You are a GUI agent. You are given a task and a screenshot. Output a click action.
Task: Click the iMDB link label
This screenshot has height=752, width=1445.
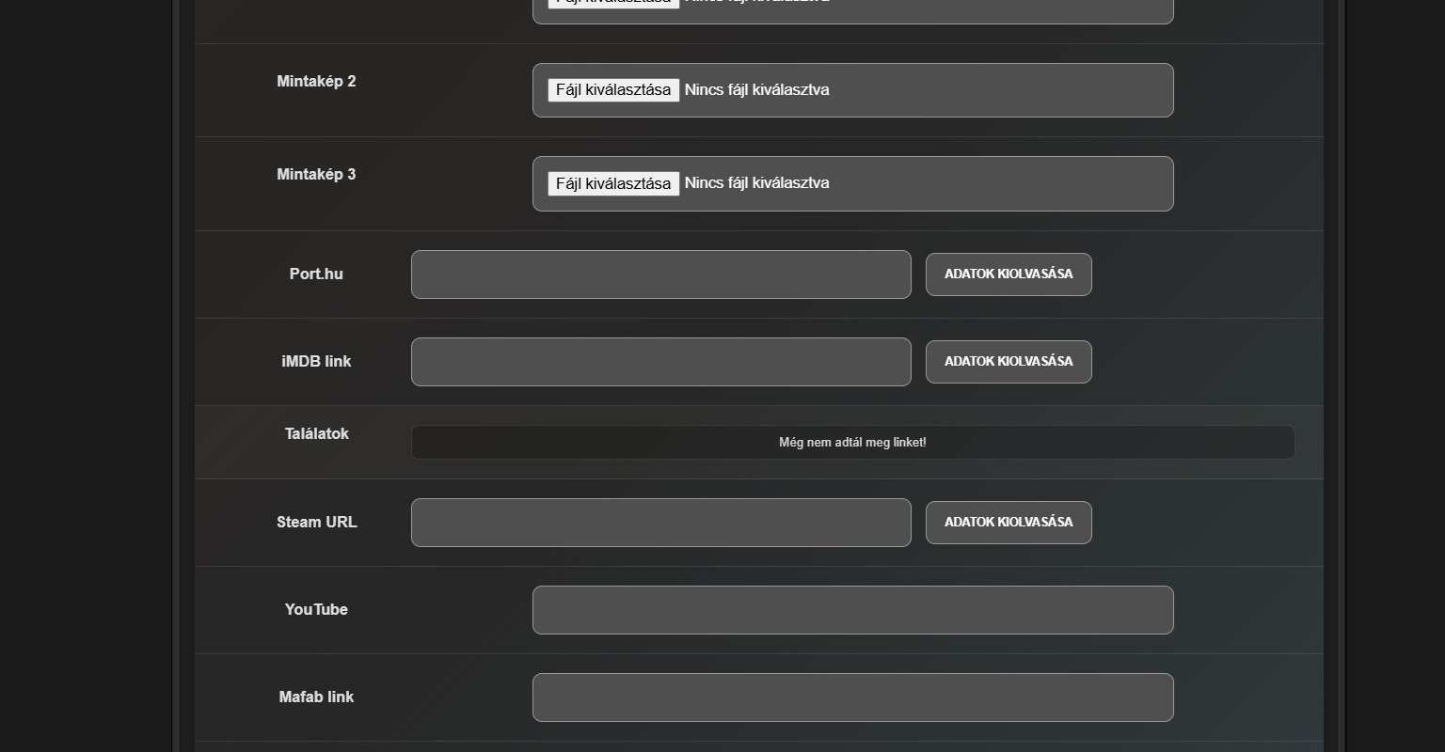316,362
